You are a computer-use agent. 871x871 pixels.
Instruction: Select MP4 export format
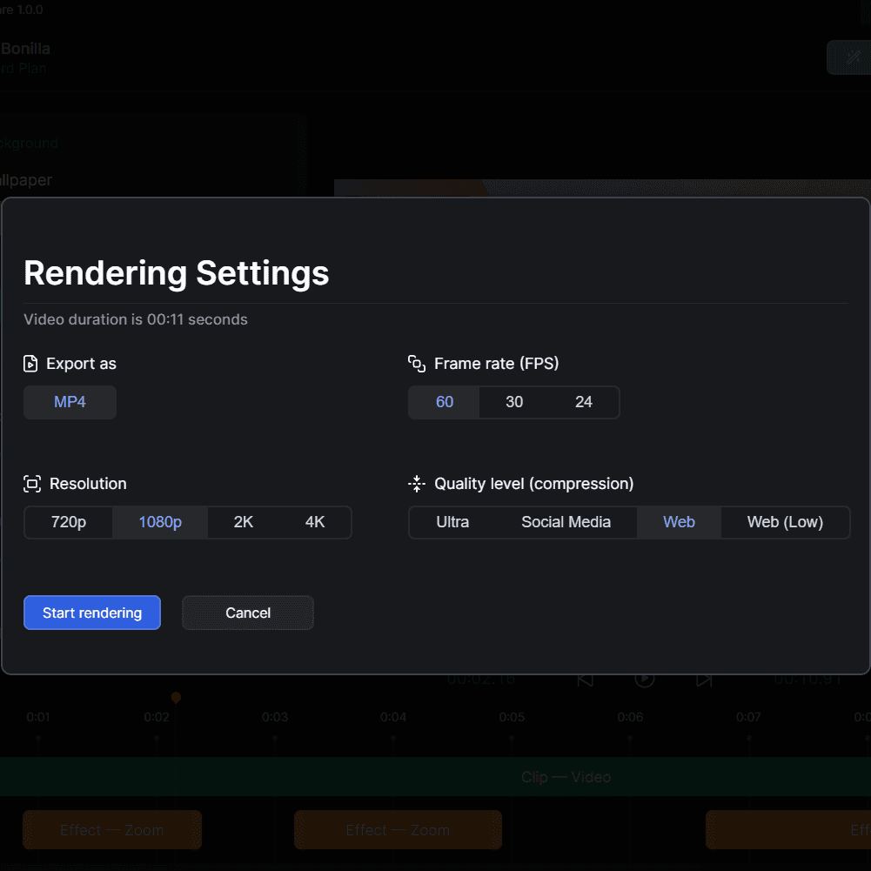(x=70, y=402)
